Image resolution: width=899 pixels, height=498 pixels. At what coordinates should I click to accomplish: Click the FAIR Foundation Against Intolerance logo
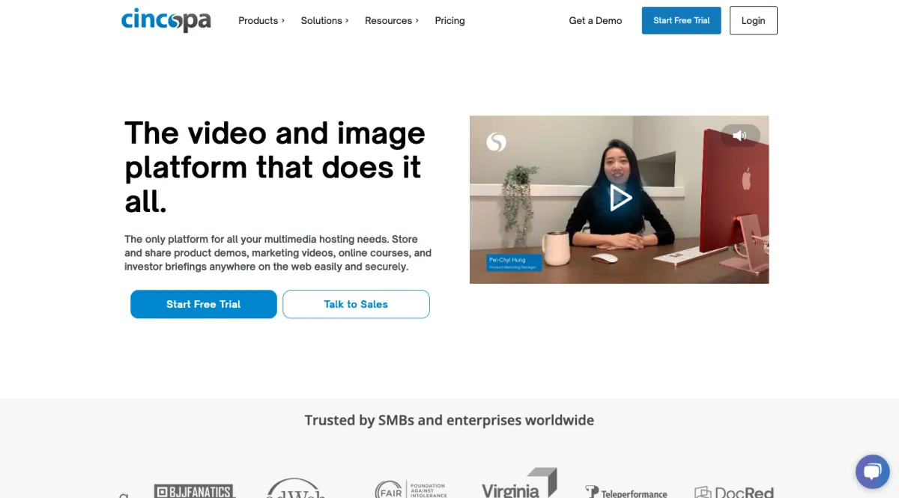pos(411,489)
